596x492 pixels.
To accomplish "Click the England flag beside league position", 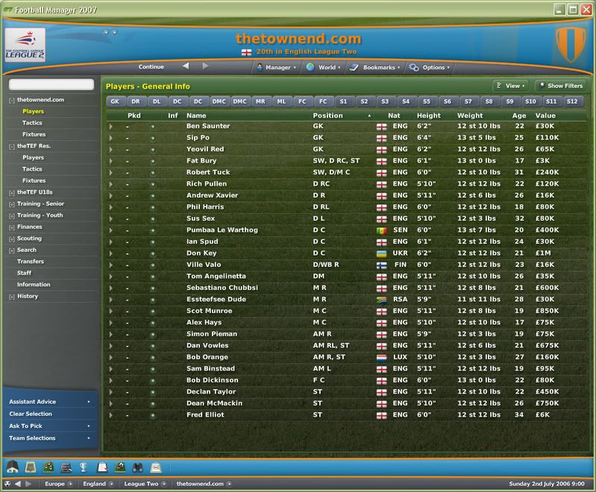I will pos(246,52).
